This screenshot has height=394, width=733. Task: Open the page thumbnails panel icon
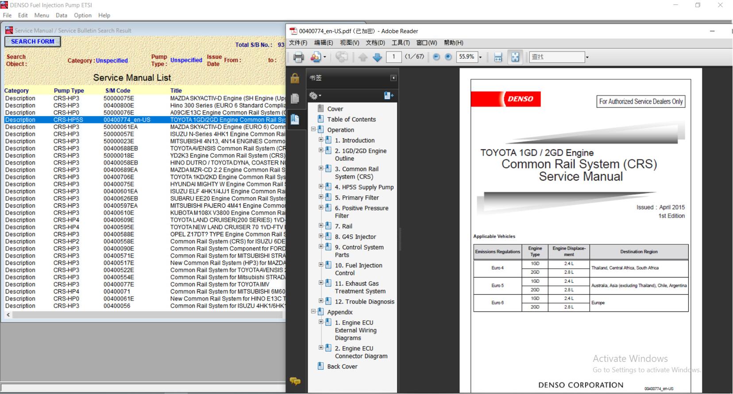click(295, 98)
